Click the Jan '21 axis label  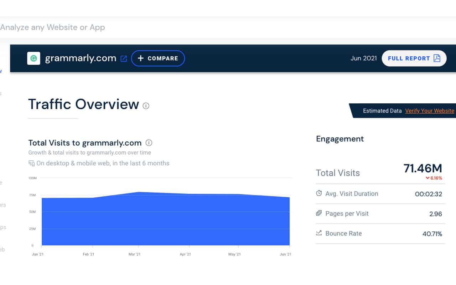coord(37,254)
